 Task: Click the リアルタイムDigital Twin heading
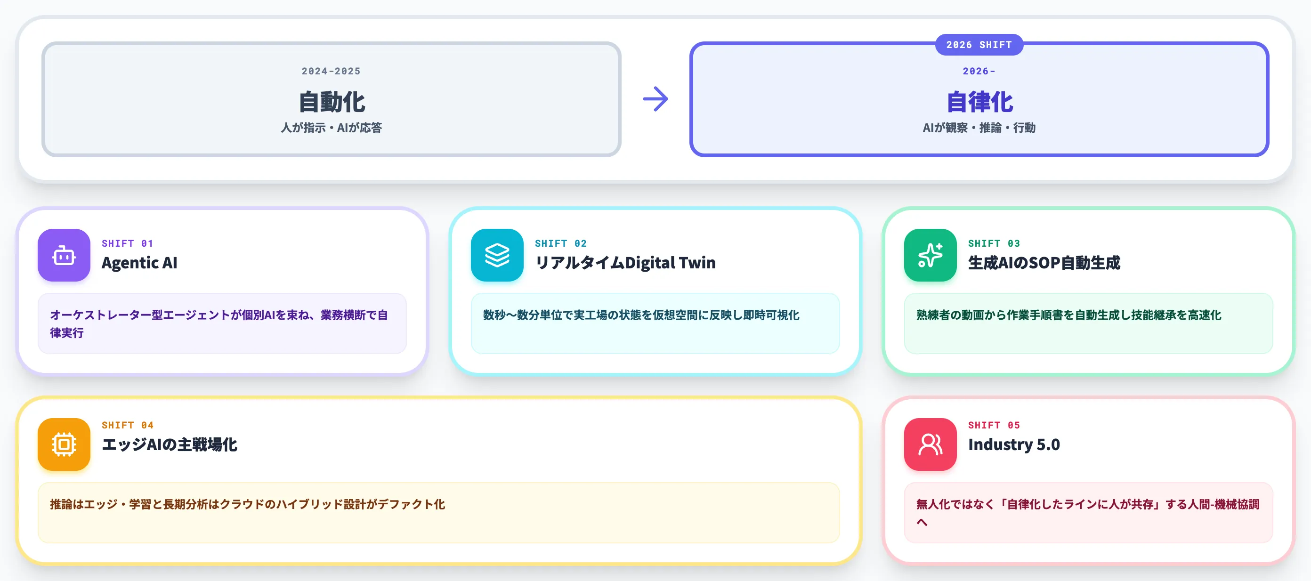(x=625, y=263)
